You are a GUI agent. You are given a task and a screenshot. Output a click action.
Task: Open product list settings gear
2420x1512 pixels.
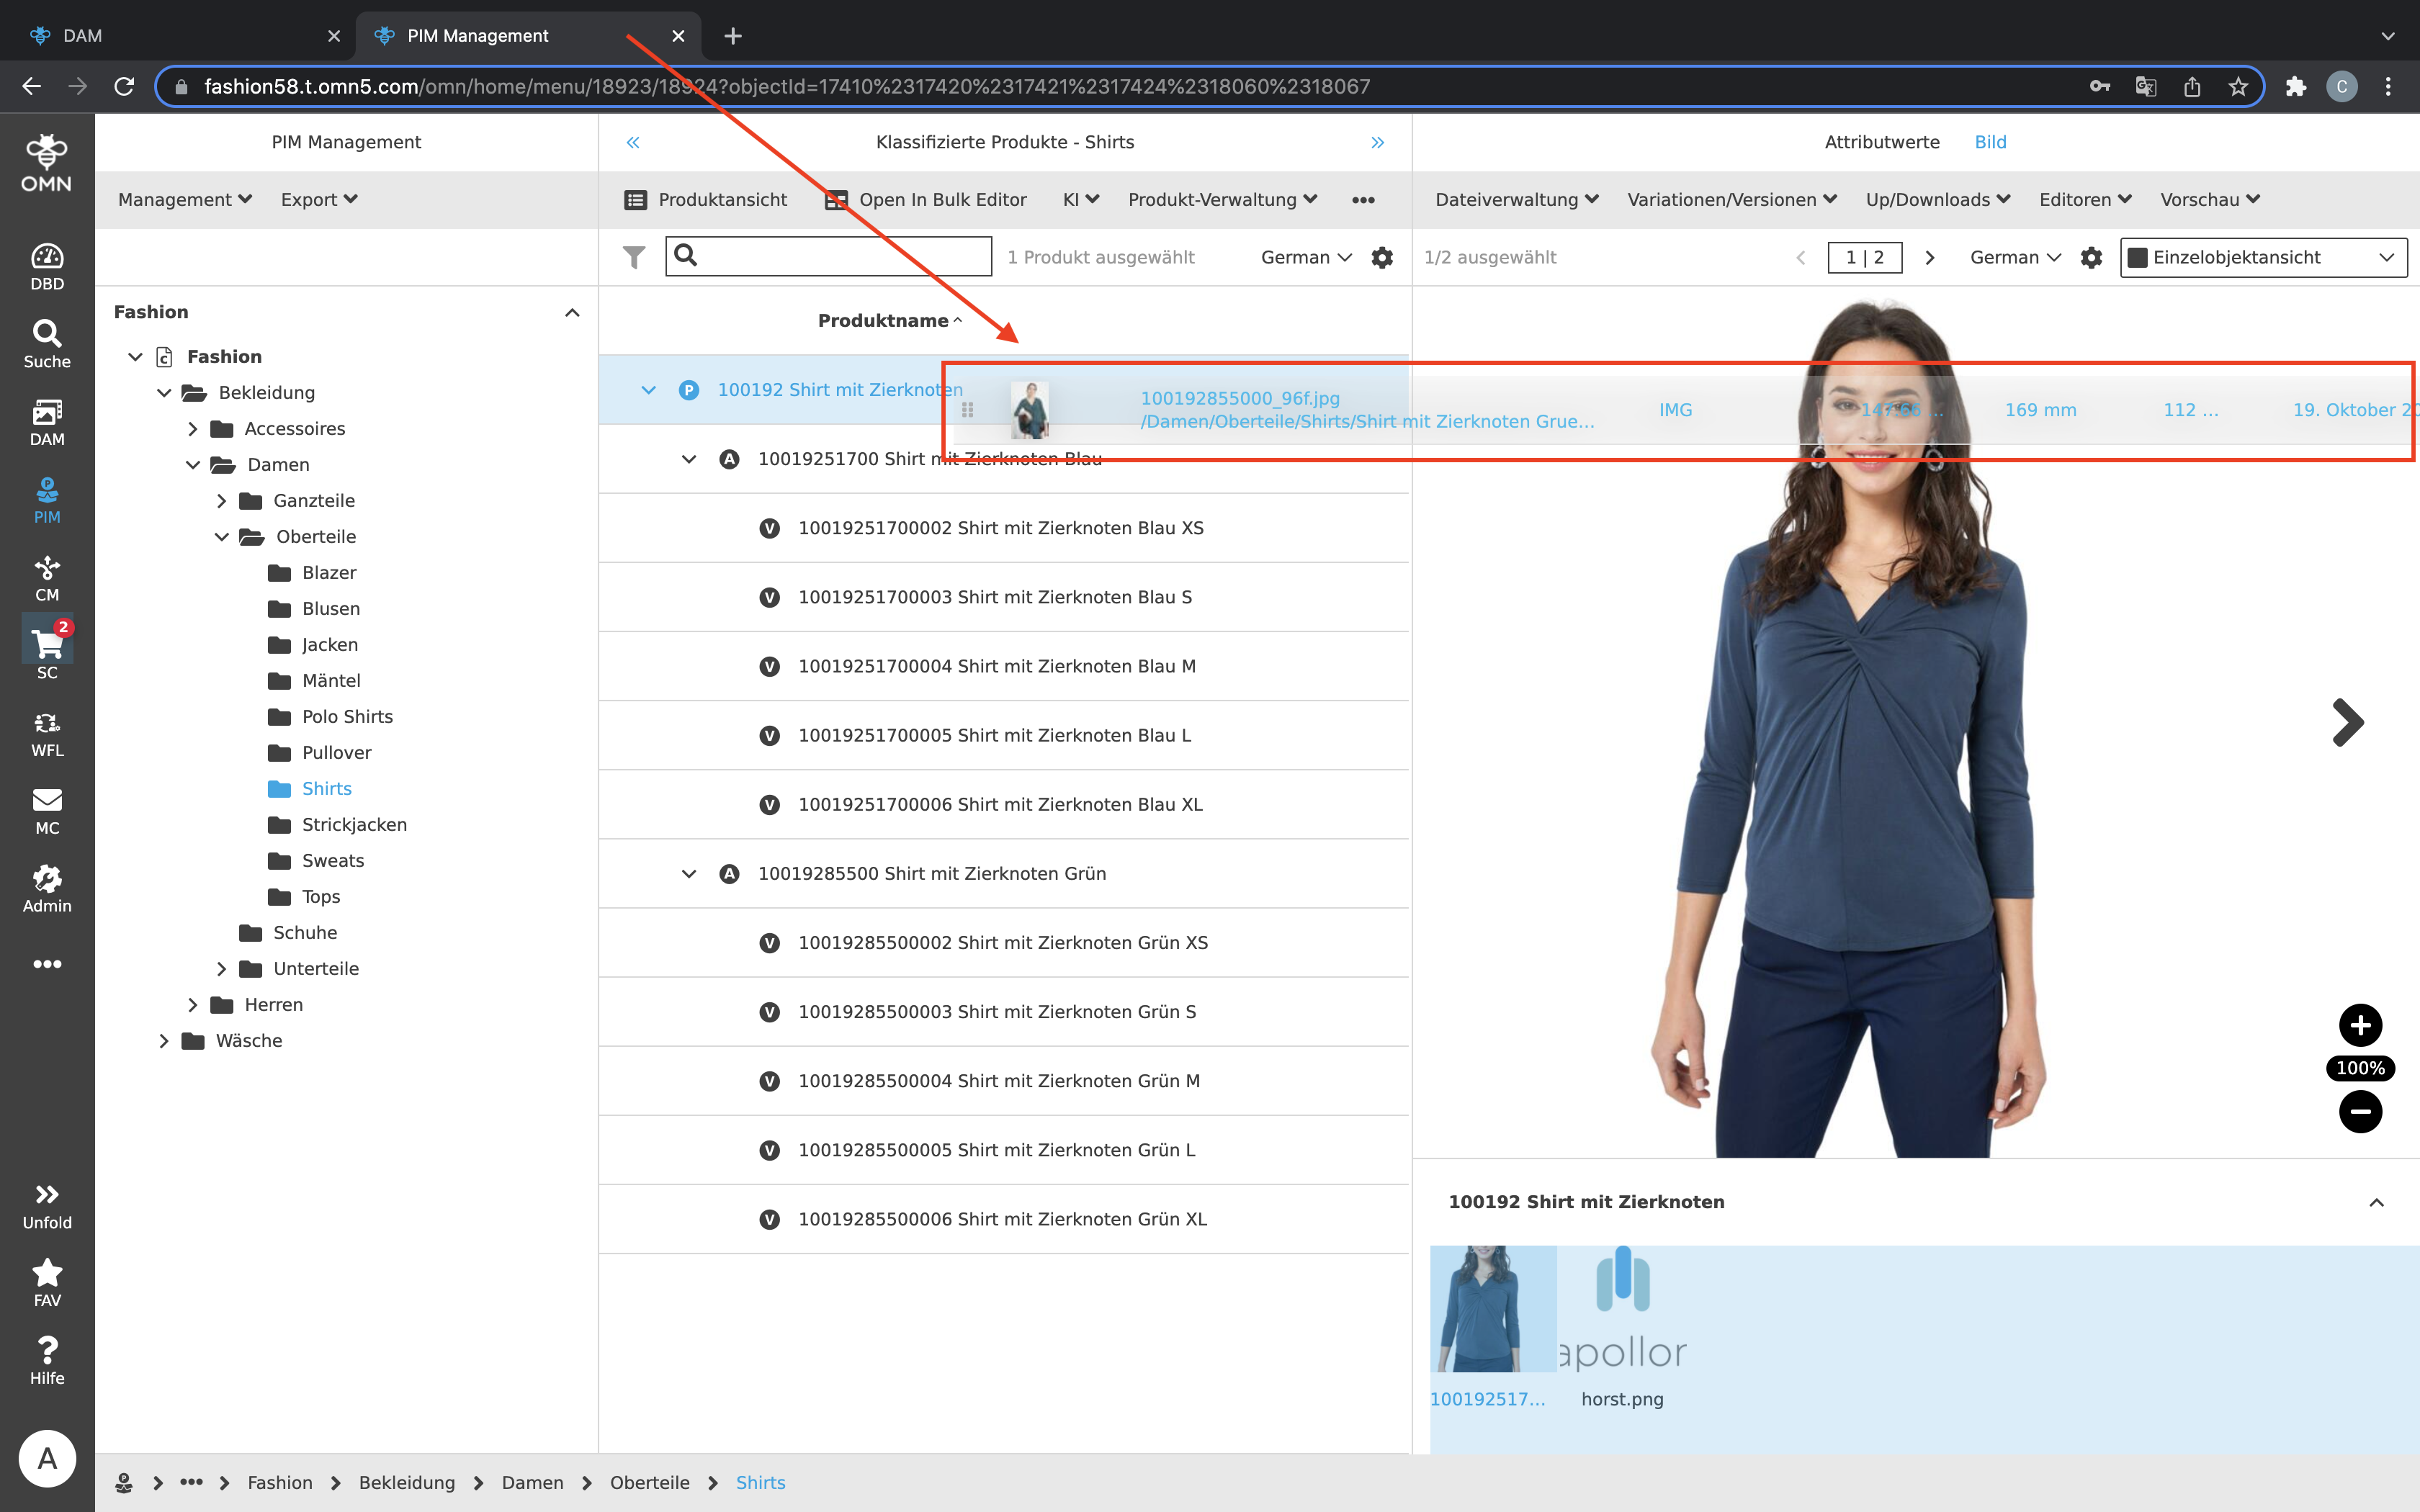[x=1382, y=257]
